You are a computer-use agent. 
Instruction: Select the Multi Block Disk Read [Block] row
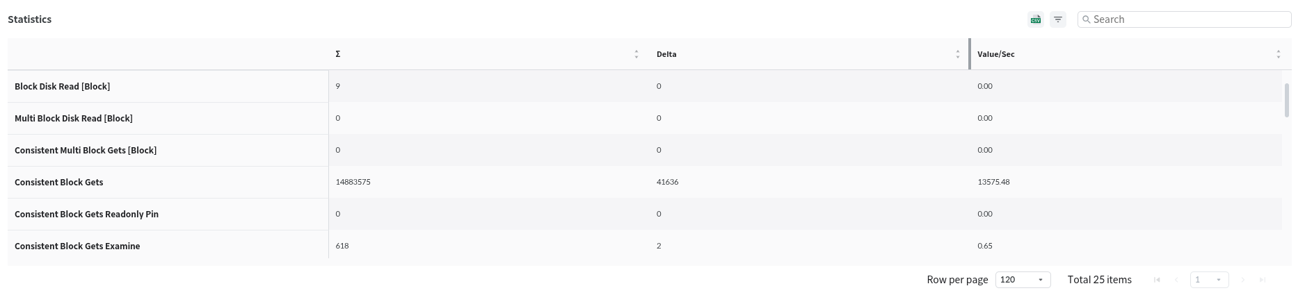(x=74, y=119)
